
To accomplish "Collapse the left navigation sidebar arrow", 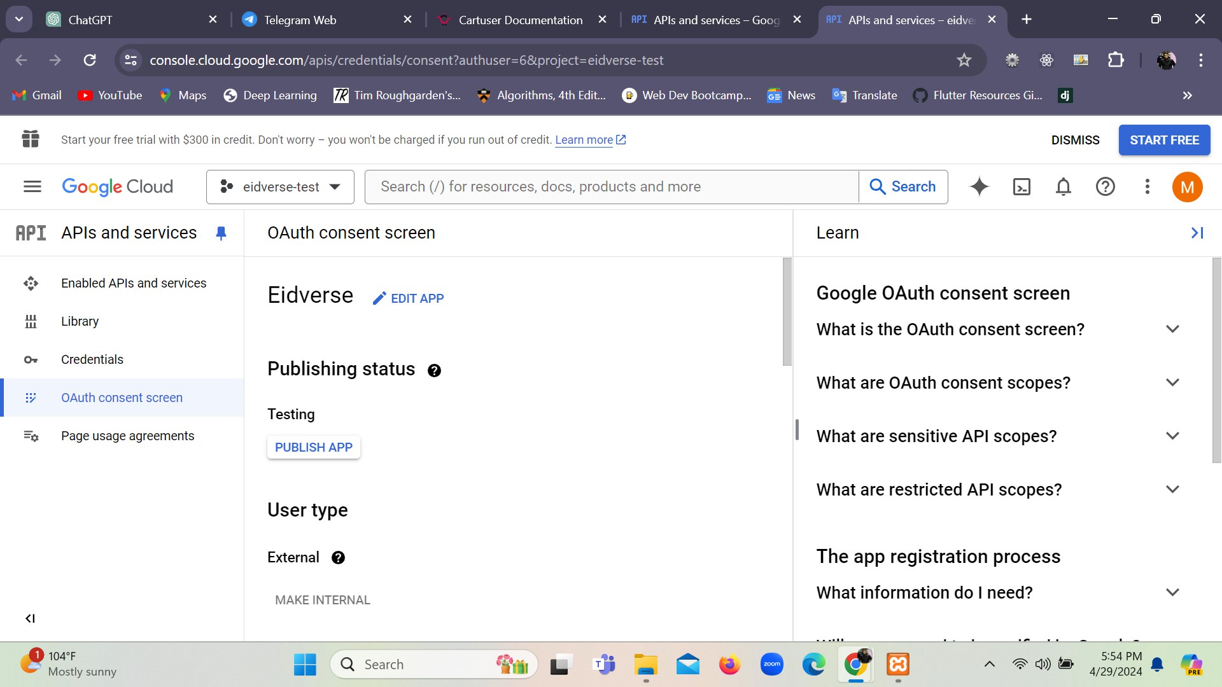I will coord(30,618).
